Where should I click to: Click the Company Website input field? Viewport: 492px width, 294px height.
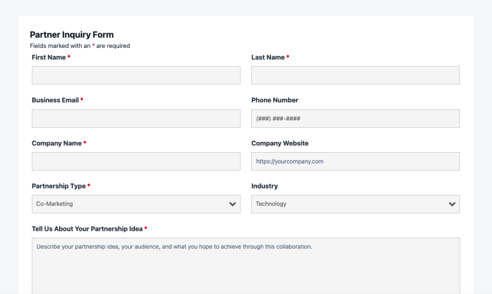pos(356,161)
